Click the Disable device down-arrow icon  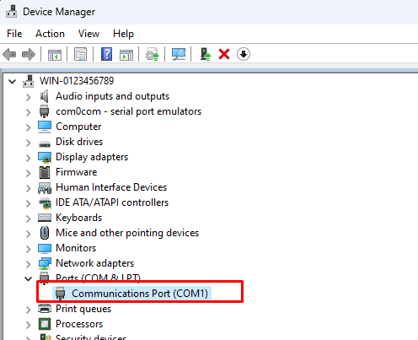[244, 54]
